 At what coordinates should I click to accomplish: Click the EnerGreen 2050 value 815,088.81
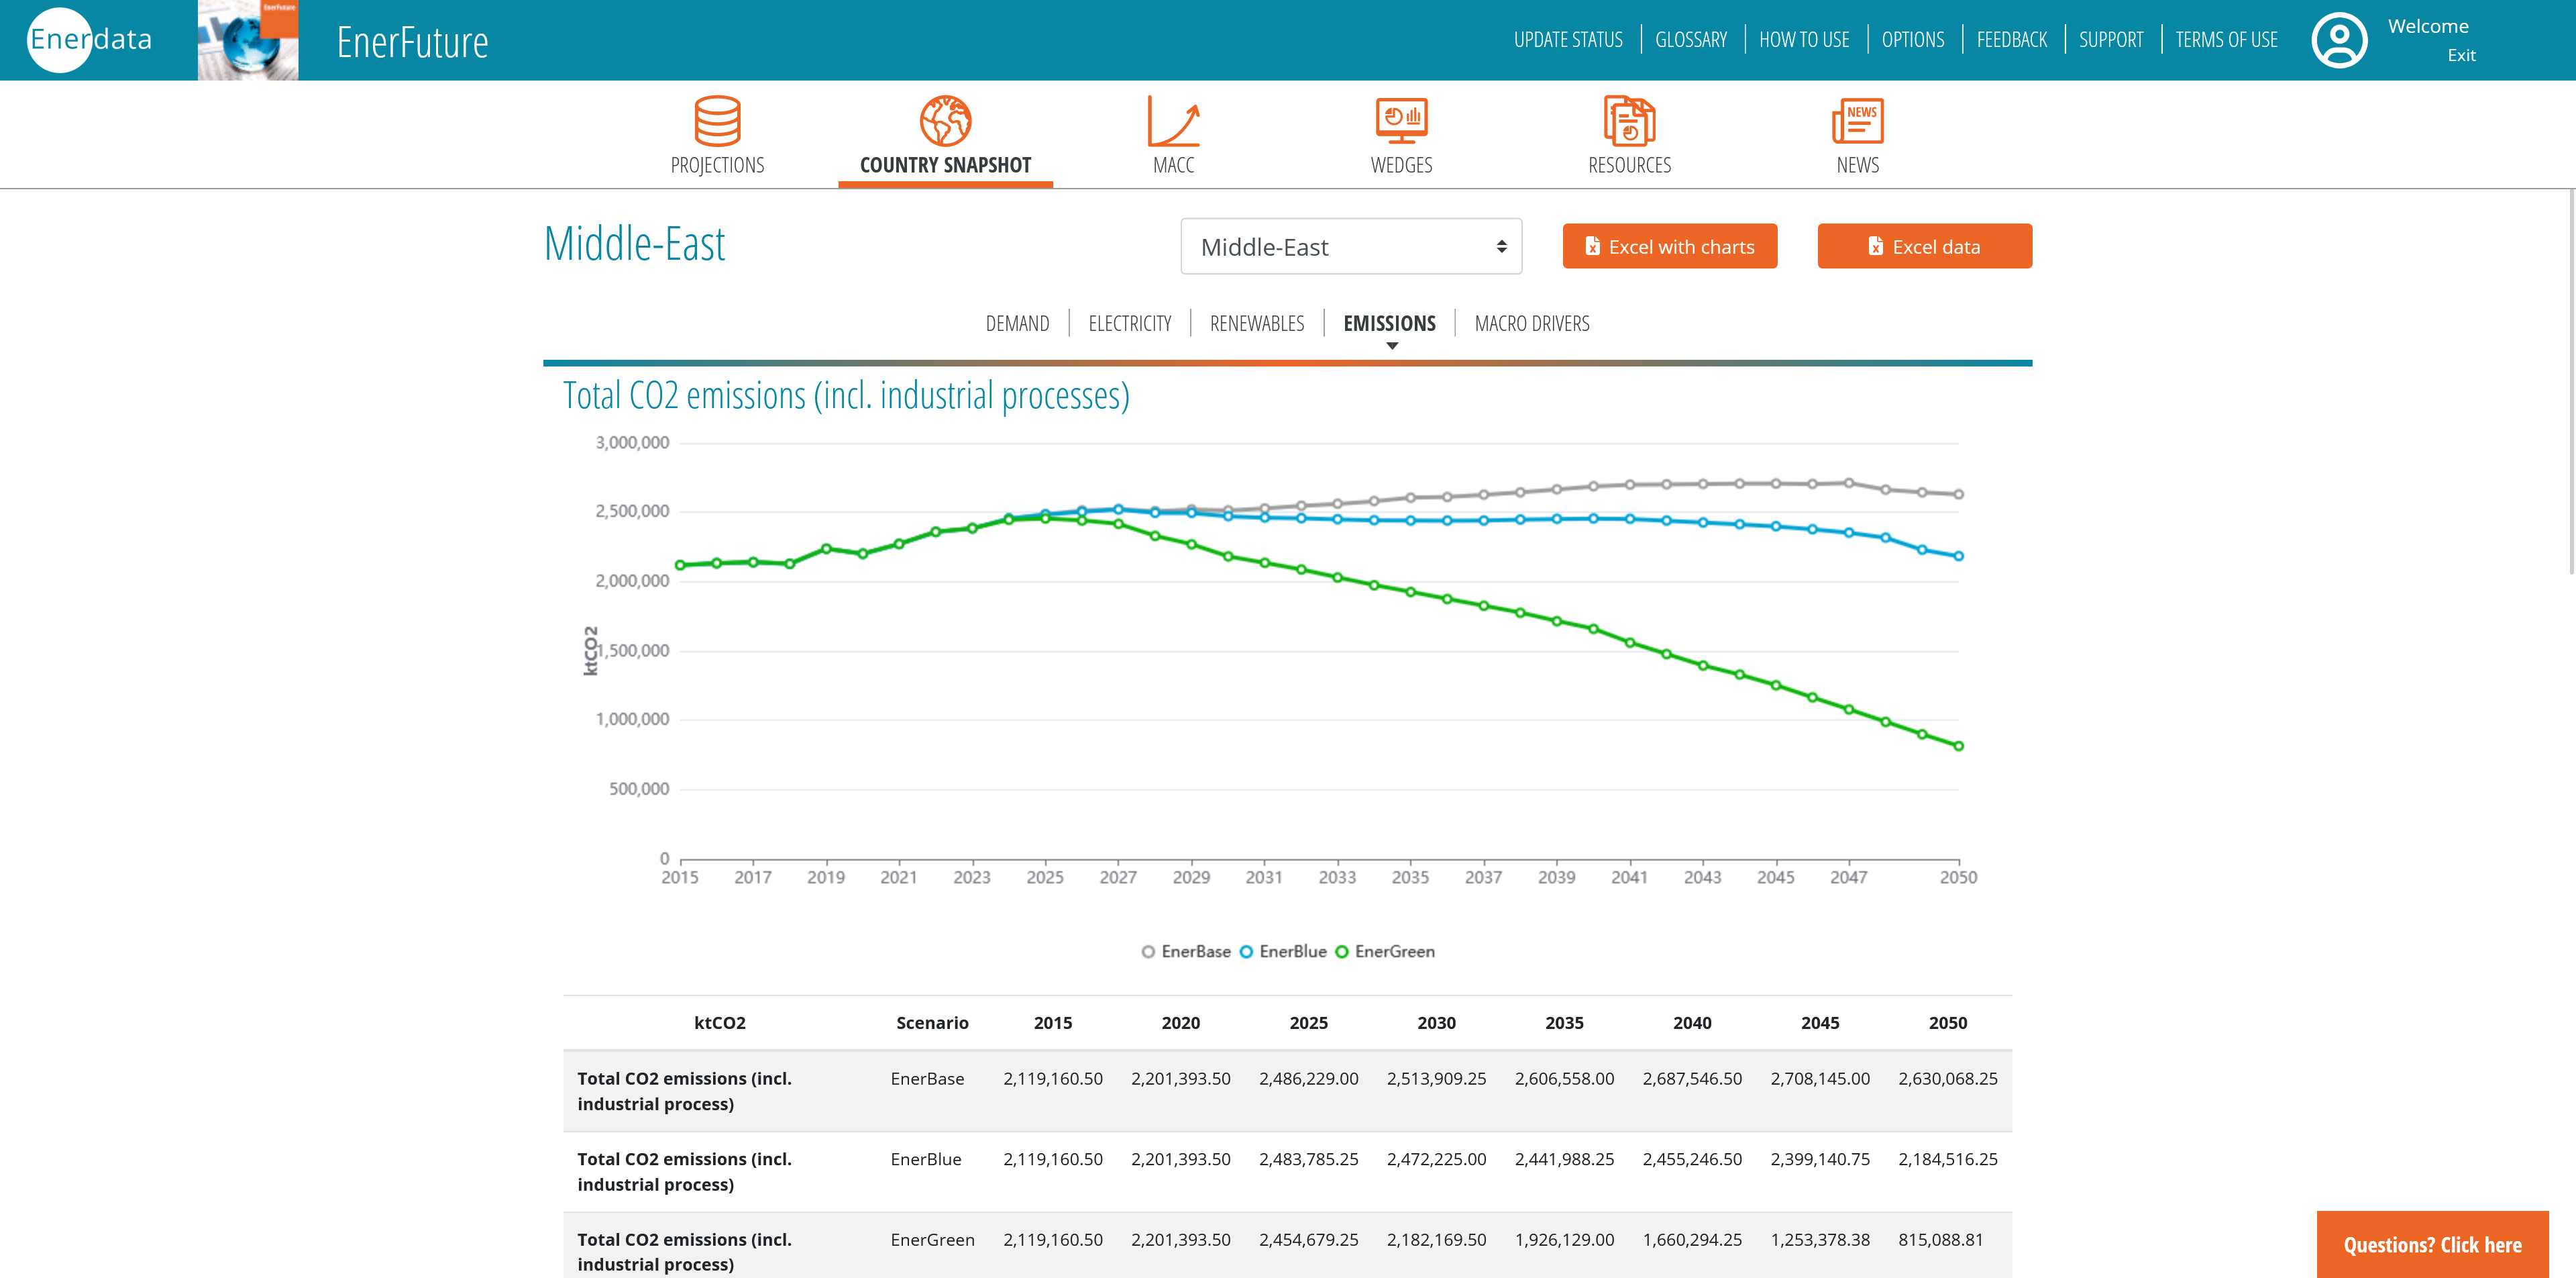(1940, 1240)
